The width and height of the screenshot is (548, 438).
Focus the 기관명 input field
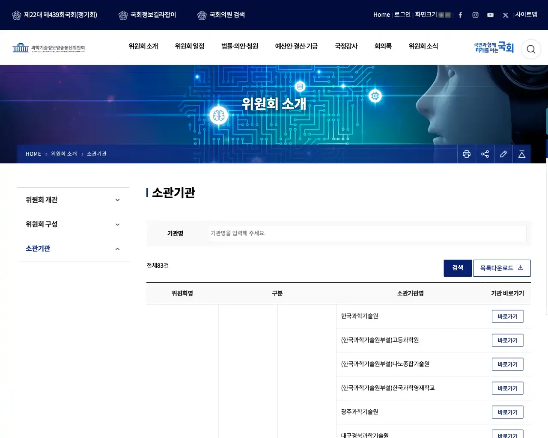pos(367,234)
